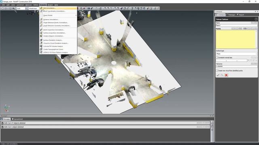Screen dimensions: 259x145
Task: Switch to the Spreadsheet tab
Action: pos(17,119)
